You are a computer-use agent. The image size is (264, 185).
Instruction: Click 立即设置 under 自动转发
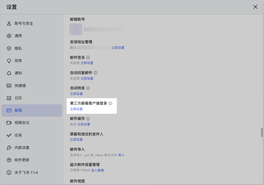coord(76,94)
